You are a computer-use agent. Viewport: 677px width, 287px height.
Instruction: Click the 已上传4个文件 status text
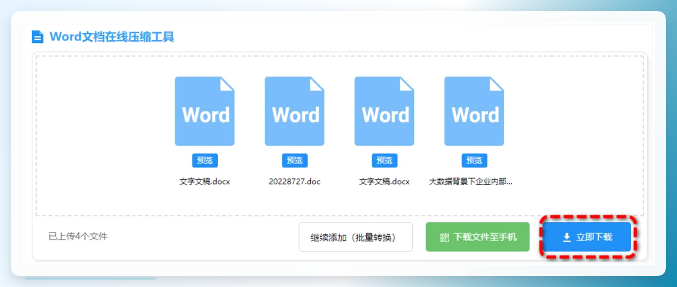point(78,236)
